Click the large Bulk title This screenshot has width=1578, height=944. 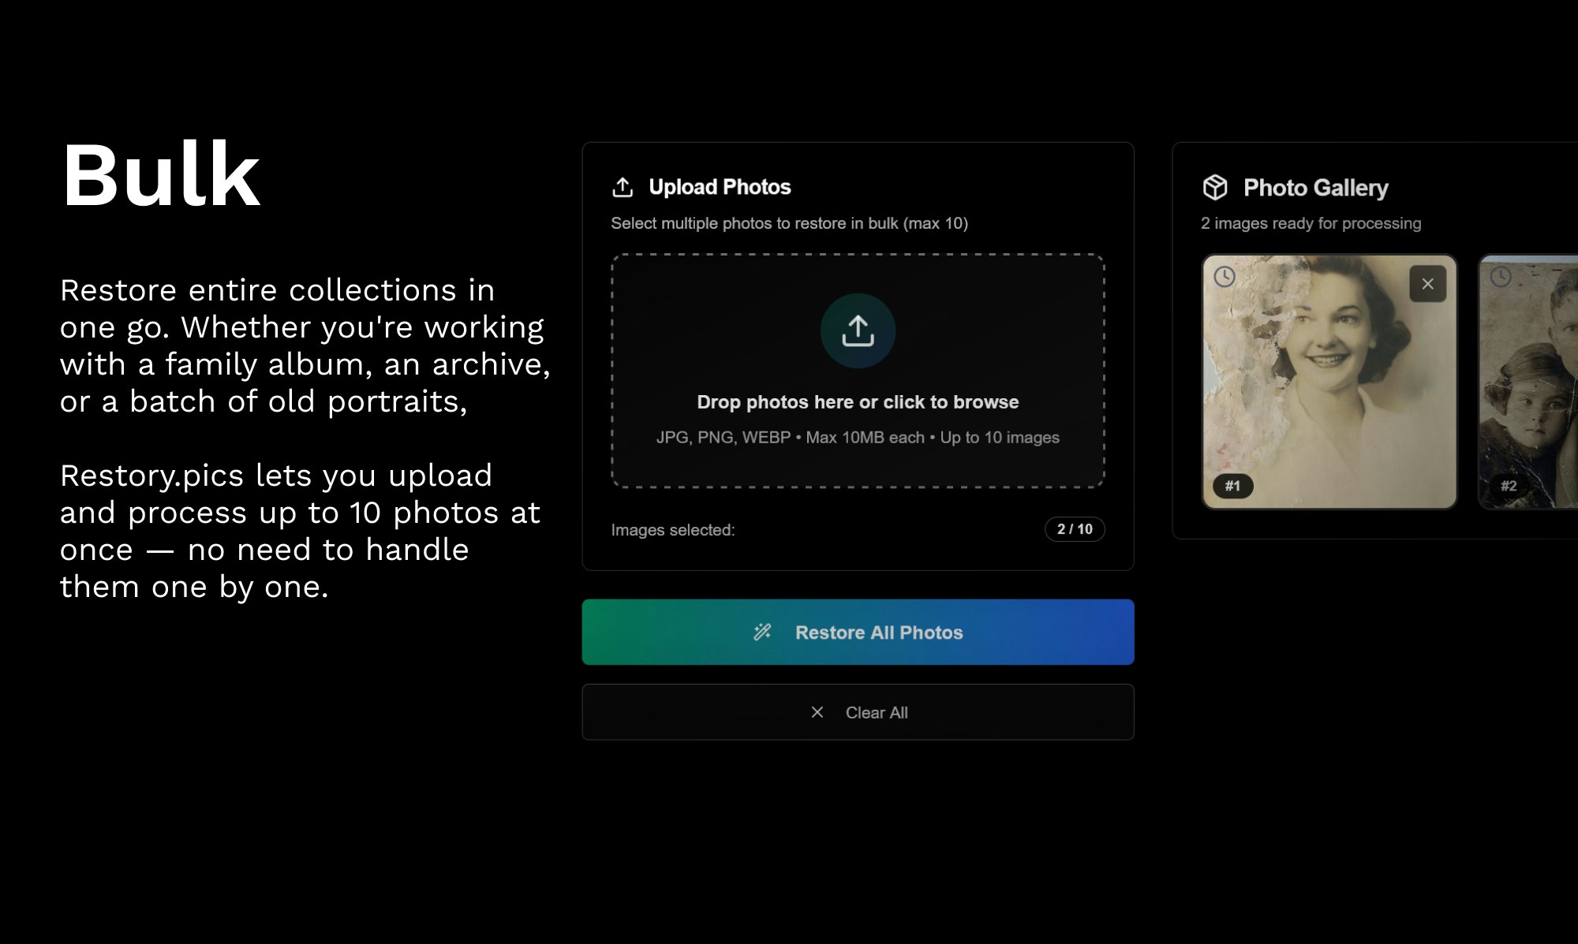tap(161, 174)
